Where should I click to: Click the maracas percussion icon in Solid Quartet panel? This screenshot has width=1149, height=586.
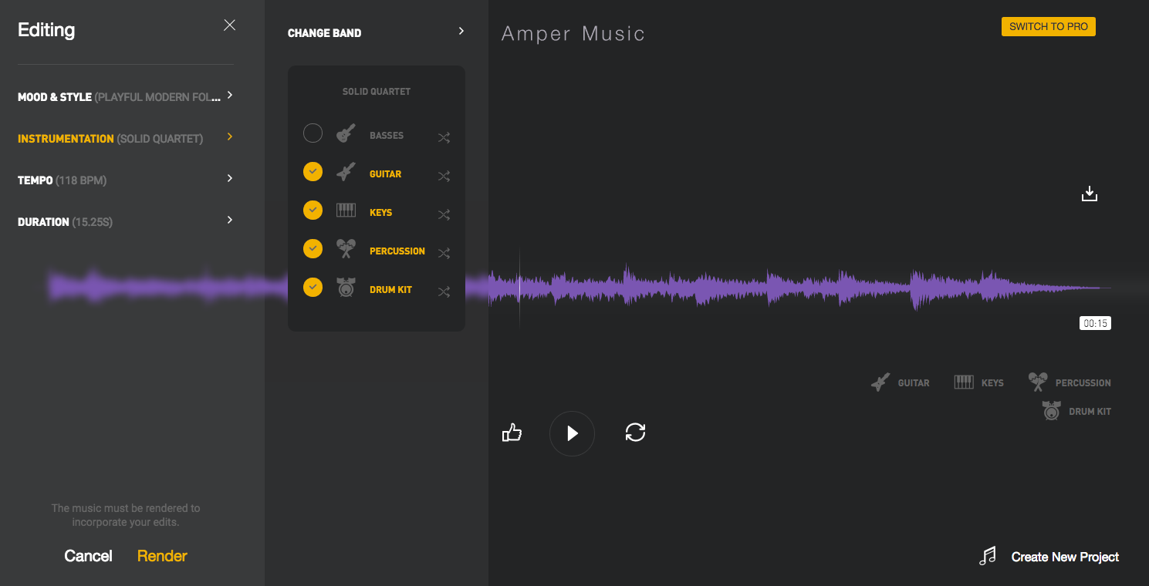pos(346,248)
